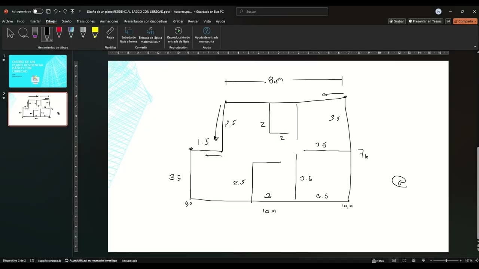
Task: Open the Ayuda tab
Action: coord(220,21)
